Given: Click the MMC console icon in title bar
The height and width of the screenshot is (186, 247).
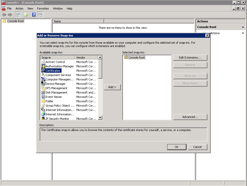Looking at the screenshot, I should tap(3, 3).
